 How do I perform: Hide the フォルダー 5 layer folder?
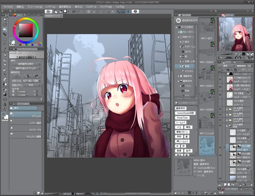tap(220, 120)
